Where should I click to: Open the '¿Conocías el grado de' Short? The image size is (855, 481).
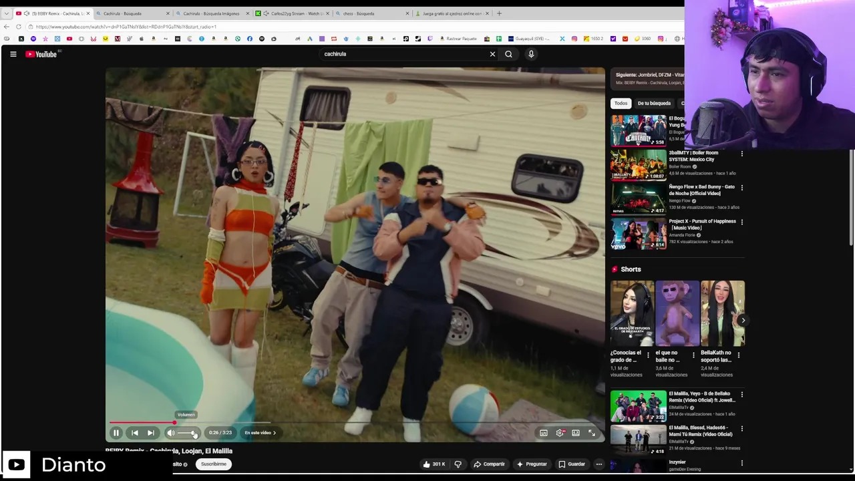pyautogui.click(x=632, y=313)
